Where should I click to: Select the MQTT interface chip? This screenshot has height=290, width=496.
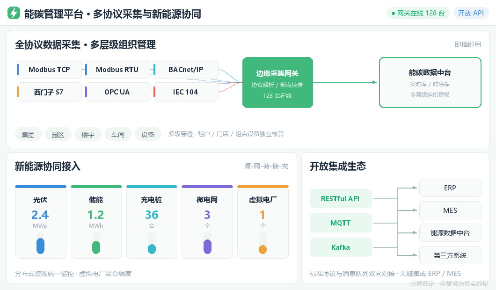341,223
